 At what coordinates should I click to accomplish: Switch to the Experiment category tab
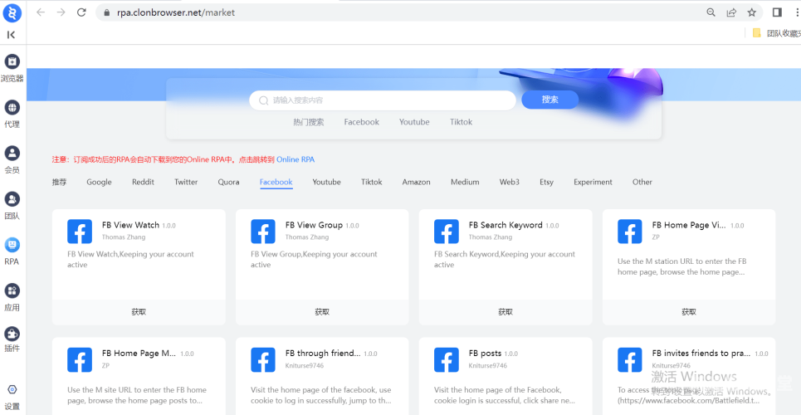593,182
